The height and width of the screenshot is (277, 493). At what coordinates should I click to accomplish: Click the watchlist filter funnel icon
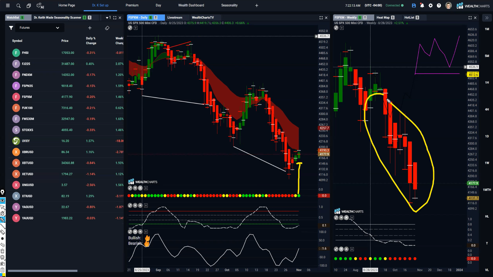tap(11, 28)
